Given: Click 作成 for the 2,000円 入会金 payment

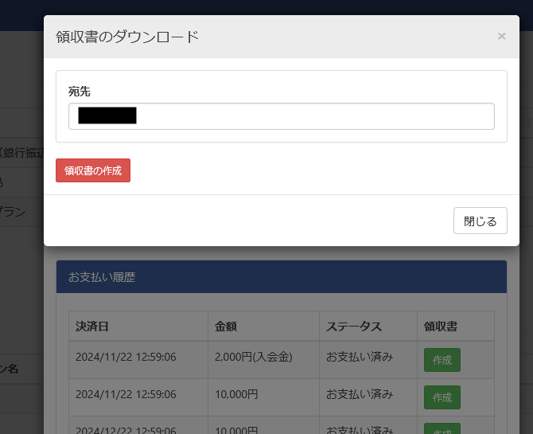Looking at the screenshot, I should click(442, 360).
